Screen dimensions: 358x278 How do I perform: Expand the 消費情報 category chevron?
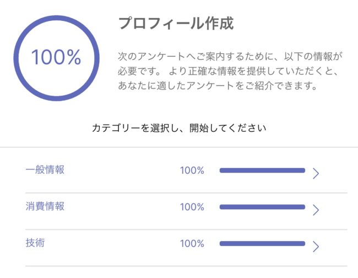click(x=316, y=210)
